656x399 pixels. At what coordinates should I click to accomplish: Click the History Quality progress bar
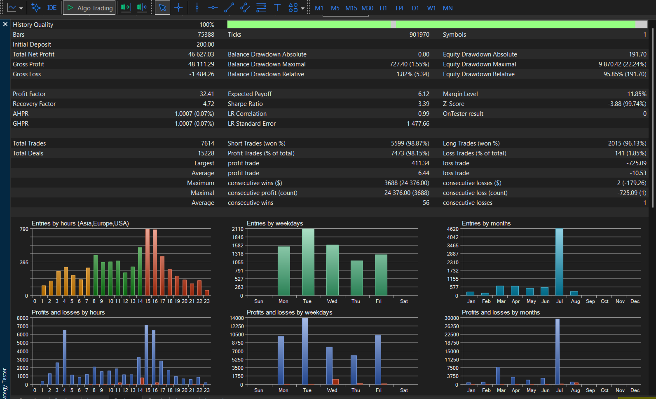pos(437,24)
